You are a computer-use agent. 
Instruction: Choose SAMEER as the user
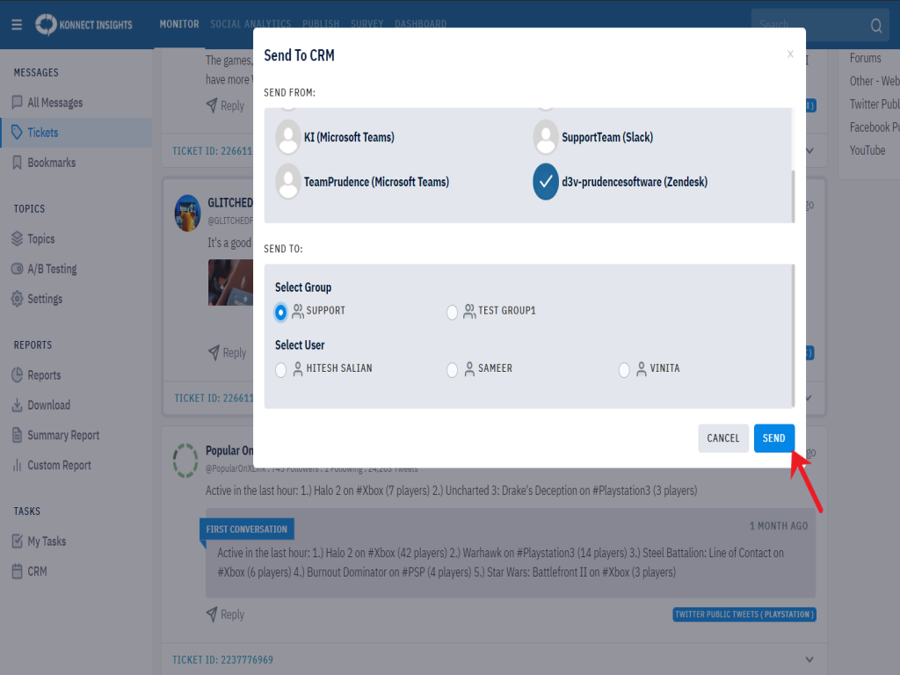click(x=452, y=370)
